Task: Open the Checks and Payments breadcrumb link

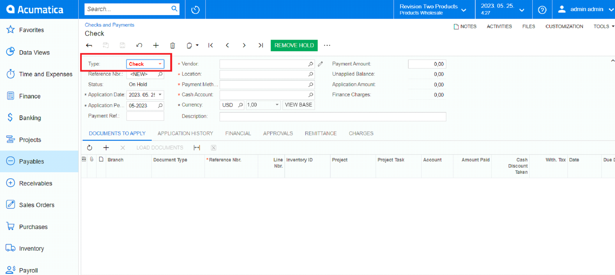Action: click(109, 25)
